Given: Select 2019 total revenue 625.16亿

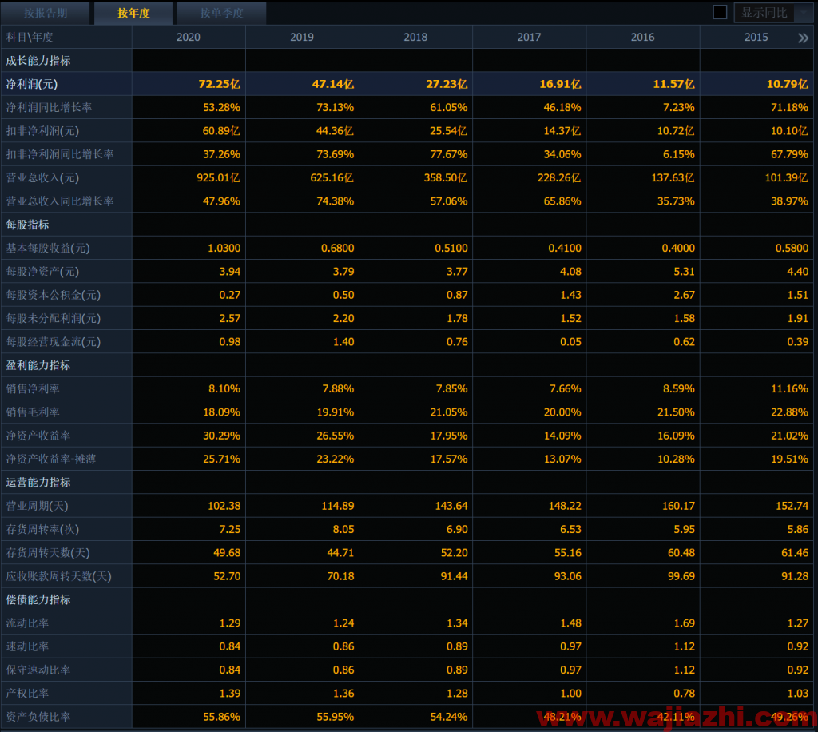Looking at the screenshot, I should pos(332,178).
